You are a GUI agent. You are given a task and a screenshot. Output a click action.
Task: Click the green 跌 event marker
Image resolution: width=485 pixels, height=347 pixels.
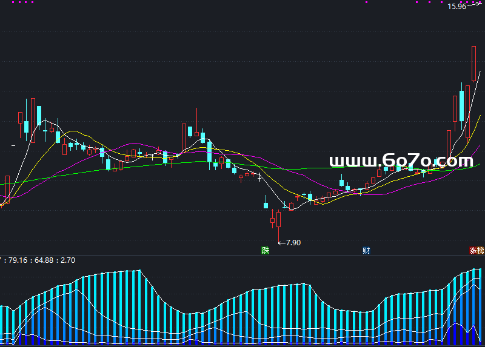coord(265,250)
